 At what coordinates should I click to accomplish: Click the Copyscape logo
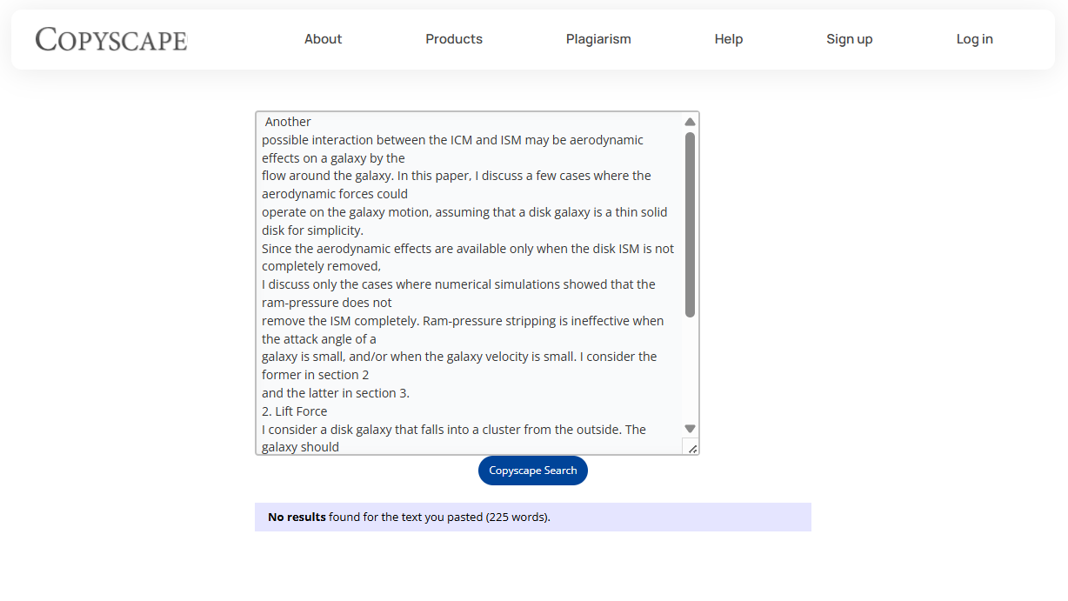coord(111,39)
